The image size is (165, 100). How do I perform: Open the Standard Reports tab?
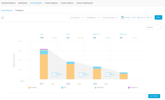(x=8, y=3)
